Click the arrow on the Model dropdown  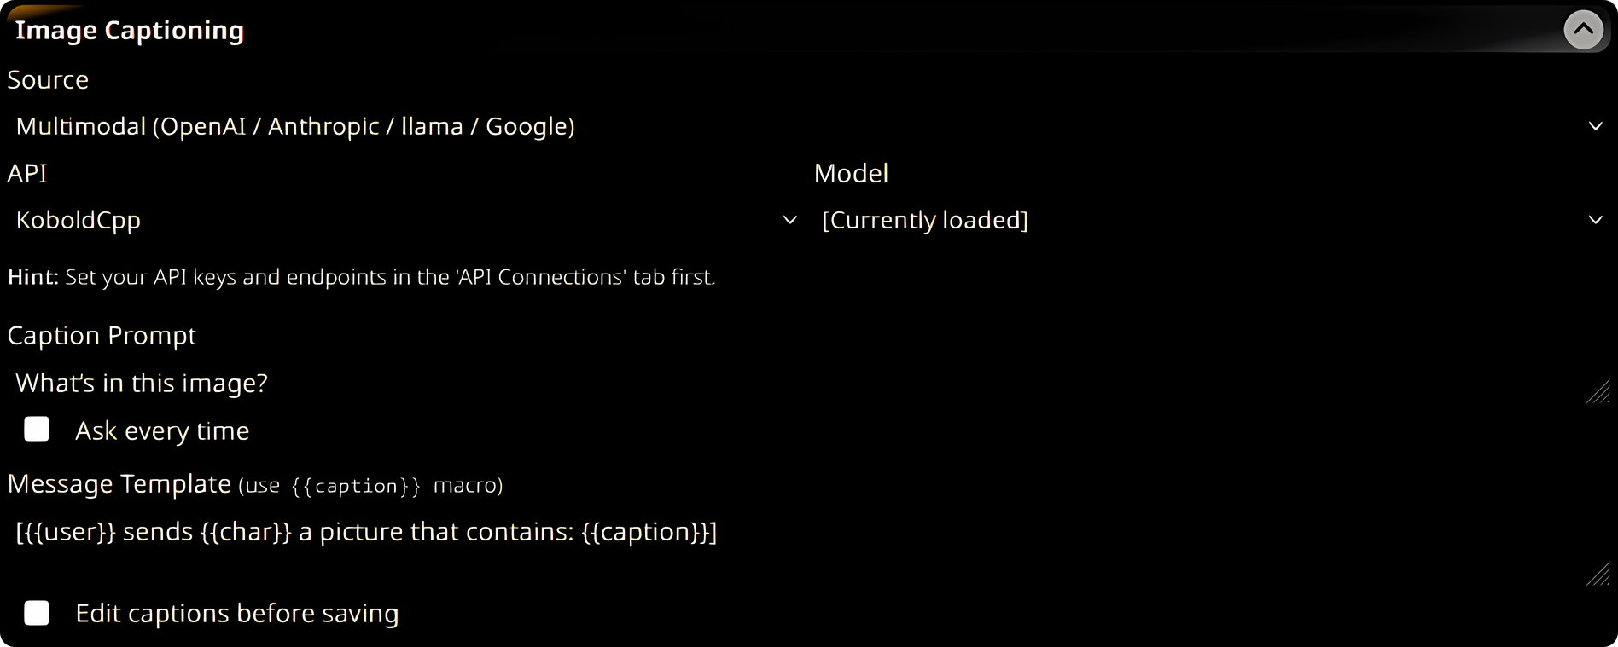[x=1595, y=220]
